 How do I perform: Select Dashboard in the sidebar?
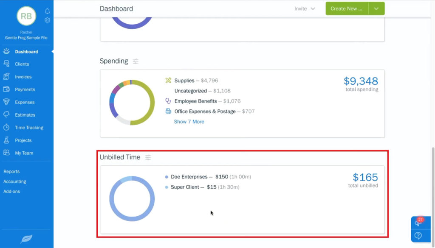[26, 51]
